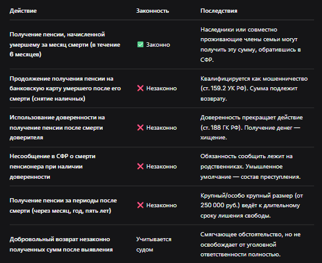Click Использование доверенности на получение пенсии cell
Viewport: 322px width, 263px height.
point(57,127)
